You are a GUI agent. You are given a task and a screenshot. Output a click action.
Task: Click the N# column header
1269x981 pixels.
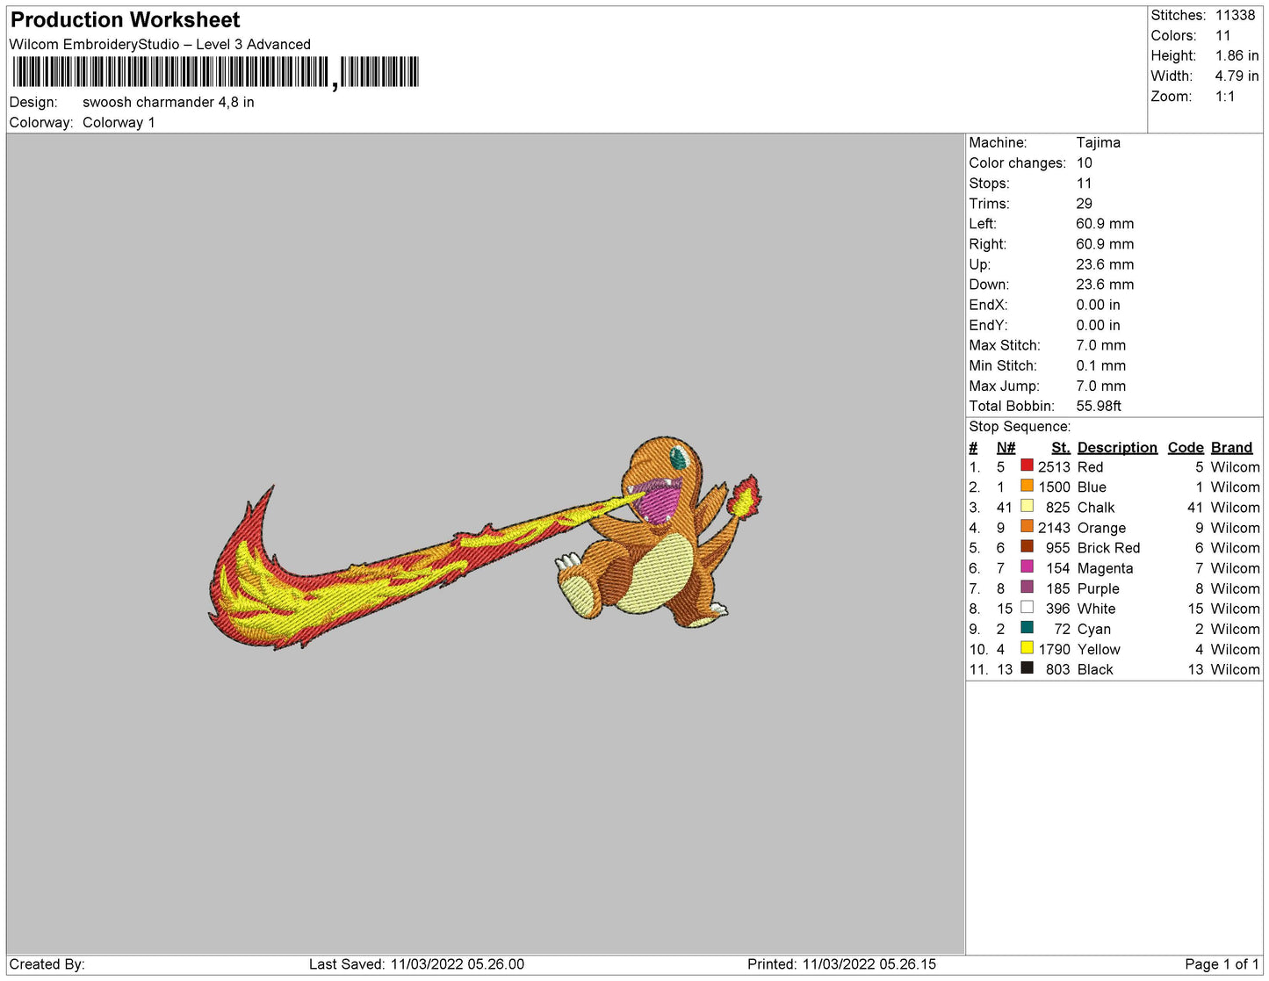pyautogui.click(x=1006, y=447)
